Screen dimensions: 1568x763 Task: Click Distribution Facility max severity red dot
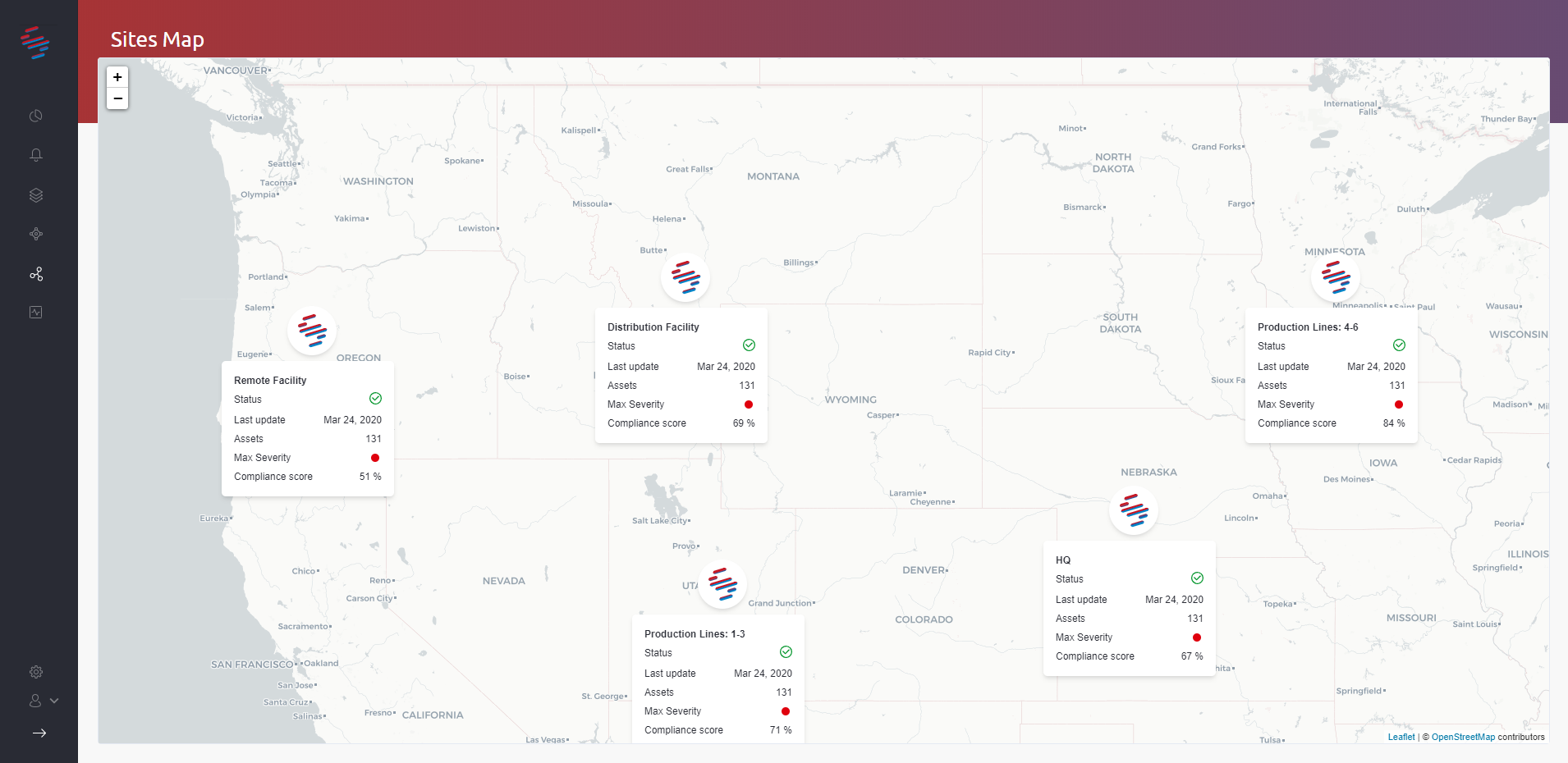pyautogui.click(x=749, y=404)
